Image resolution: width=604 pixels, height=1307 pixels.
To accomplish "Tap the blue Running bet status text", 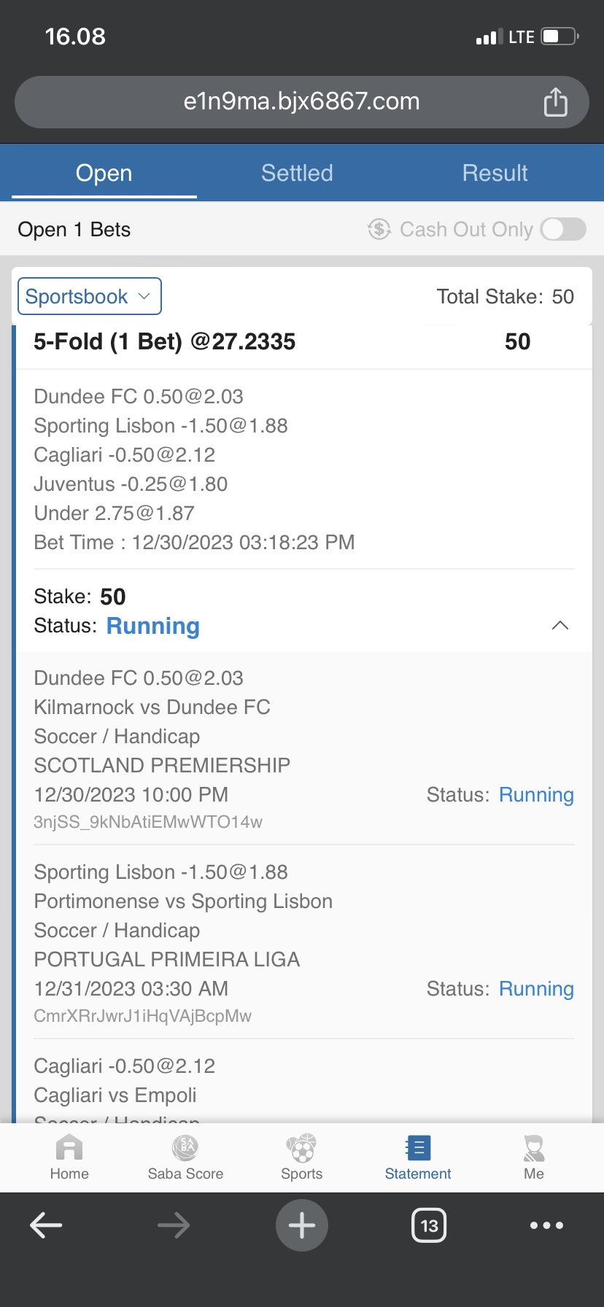I will 153,627.
